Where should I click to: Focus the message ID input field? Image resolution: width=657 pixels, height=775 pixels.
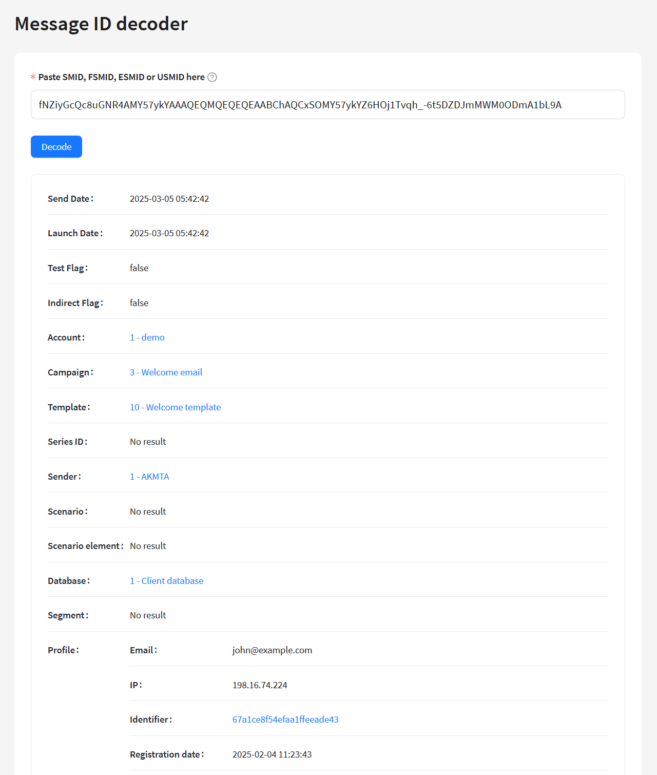(x=327, y=105)
